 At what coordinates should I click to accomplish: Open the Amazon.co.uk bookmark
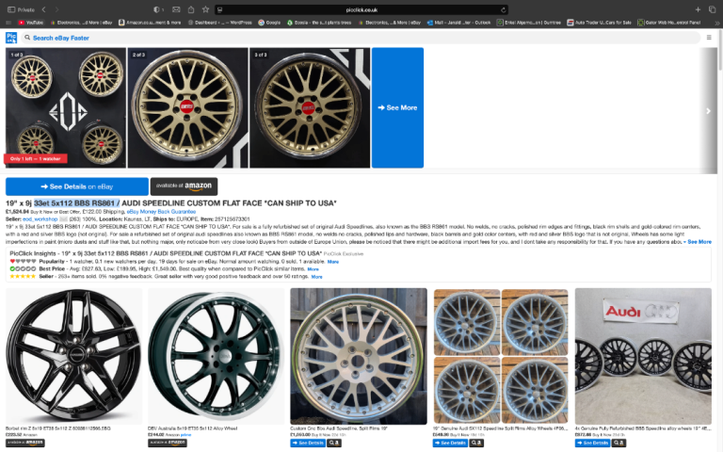[x=150, y=23]
